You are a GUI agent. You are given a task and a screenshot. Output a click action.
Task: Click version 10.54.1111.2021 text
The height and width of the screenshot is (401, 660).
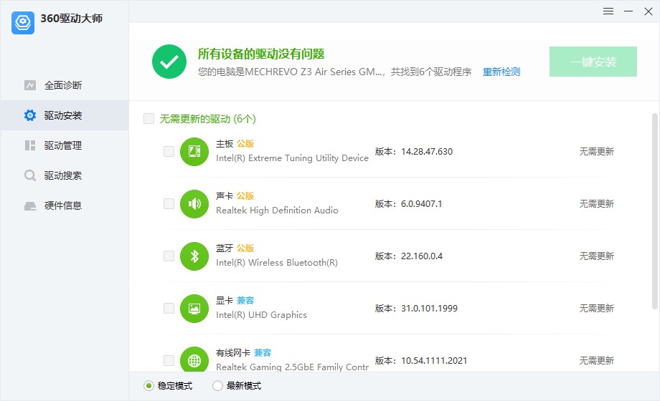tap(434, 361)
